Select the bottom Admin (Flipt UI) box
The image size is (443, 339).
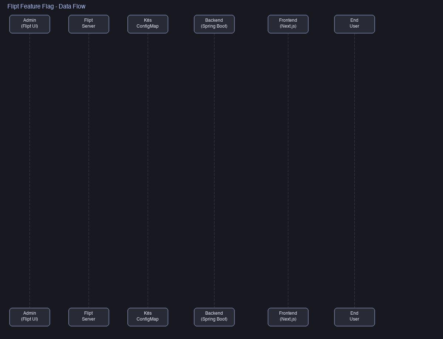click(30, 317)
